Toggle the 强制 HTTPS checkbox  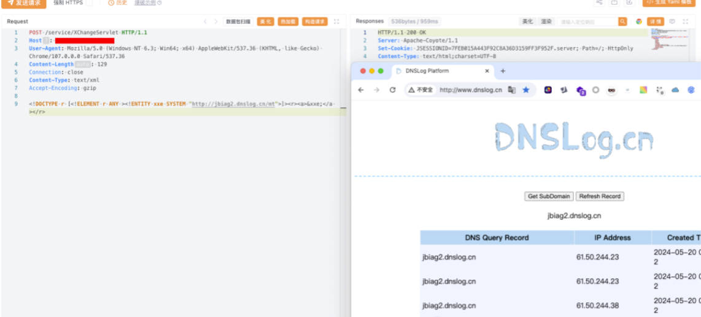point(90,2)
